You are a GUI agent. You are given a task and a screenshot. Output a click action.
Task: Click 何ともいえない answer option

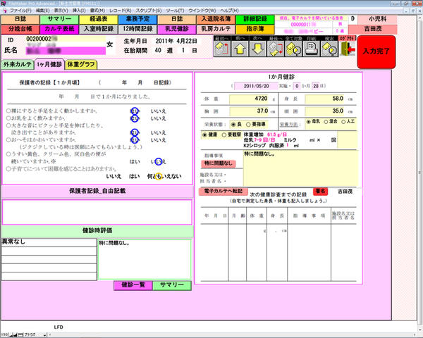coord(164,176)
